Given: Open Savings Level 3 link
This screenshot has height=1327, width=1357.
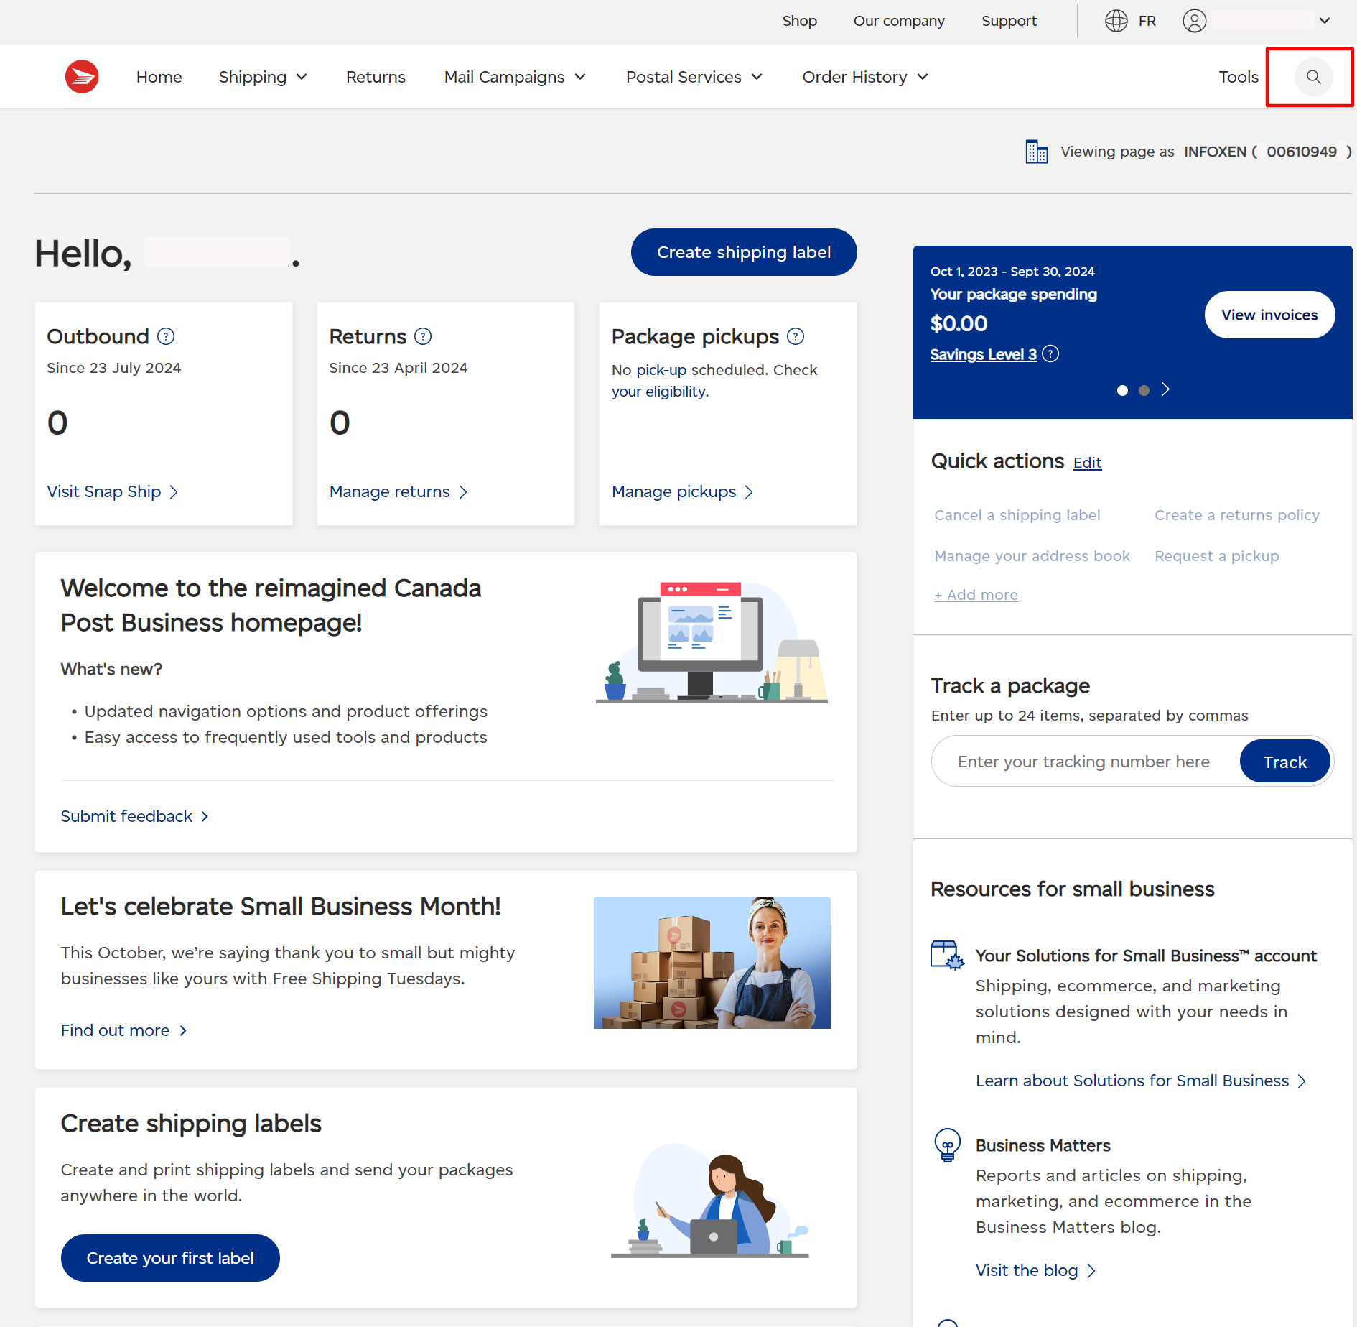Looking at the screenshot, I should click(x=983, y=354).
